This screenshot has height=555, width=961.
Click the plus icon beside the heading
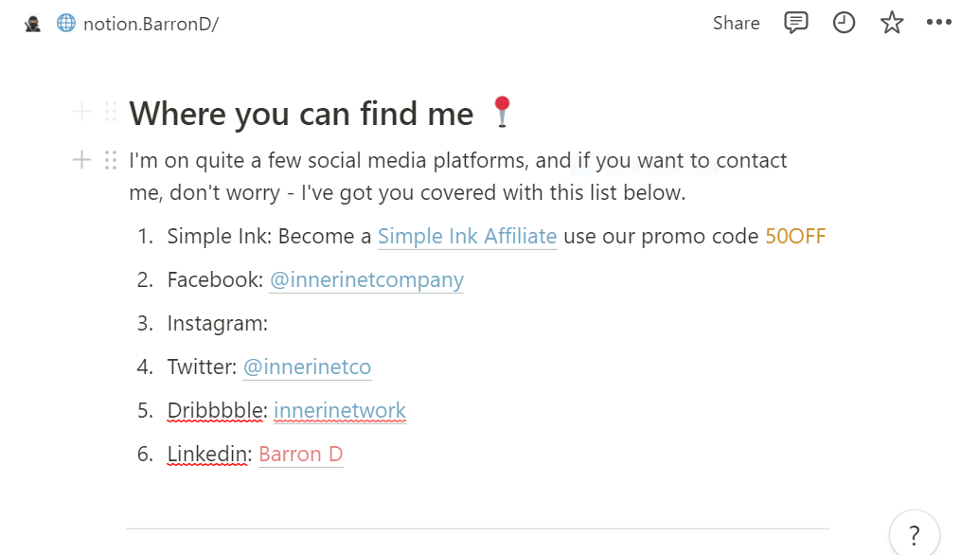click(81, 113)
